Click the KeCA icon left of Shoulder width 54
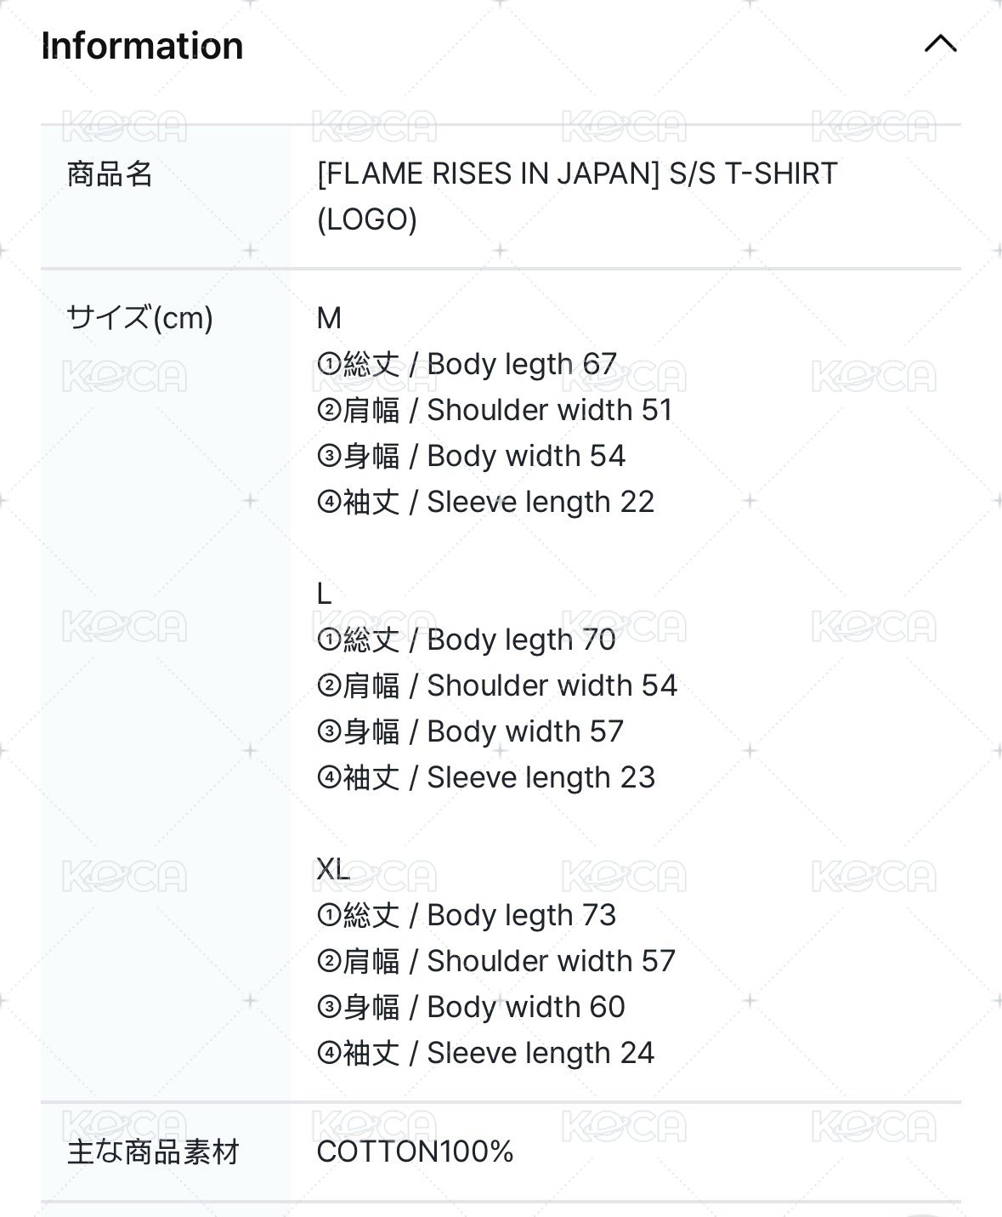The width and height of the screenshot is (1002, 1217). (123, 625)
